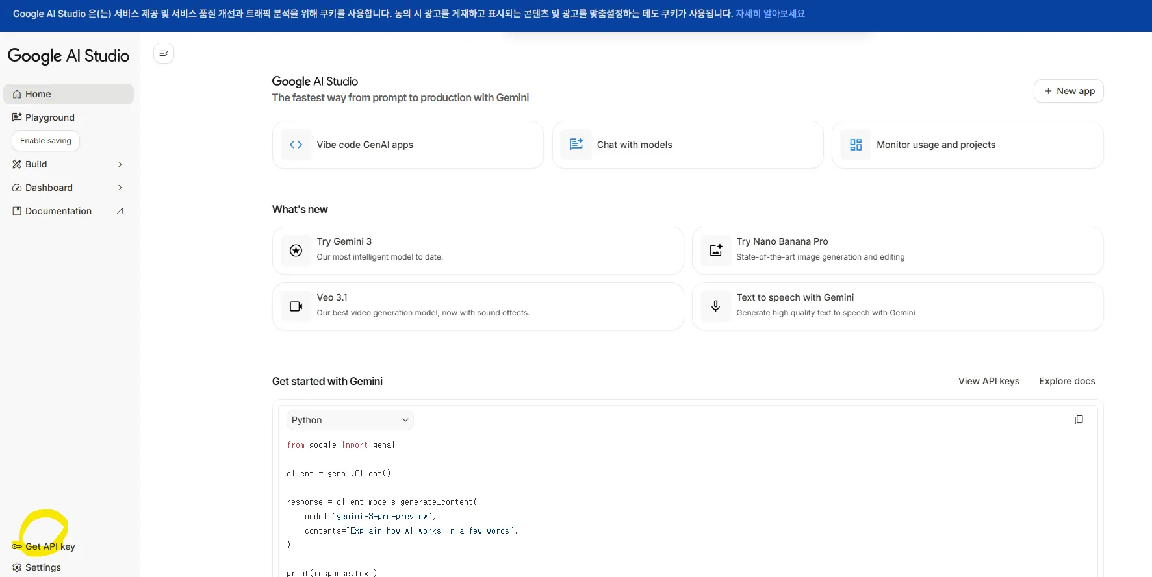This screenshot has width=1152, height=577.
Task: Open the Try Nano Banana Pro card
Action: [x=898, y=251]
